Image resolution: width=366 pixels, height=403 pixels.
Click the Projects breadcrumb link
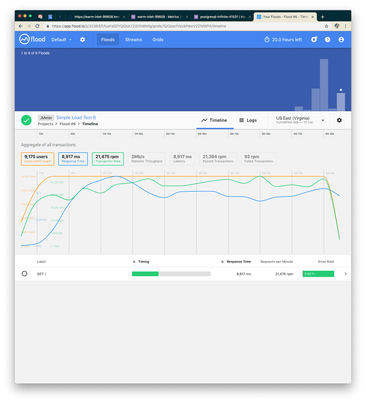[x=45, y=124]
